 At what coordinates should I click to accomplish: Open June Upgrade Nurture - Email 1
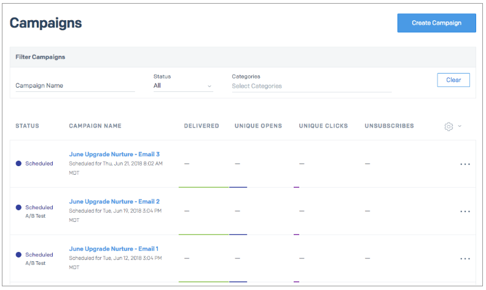coord(114,249)
